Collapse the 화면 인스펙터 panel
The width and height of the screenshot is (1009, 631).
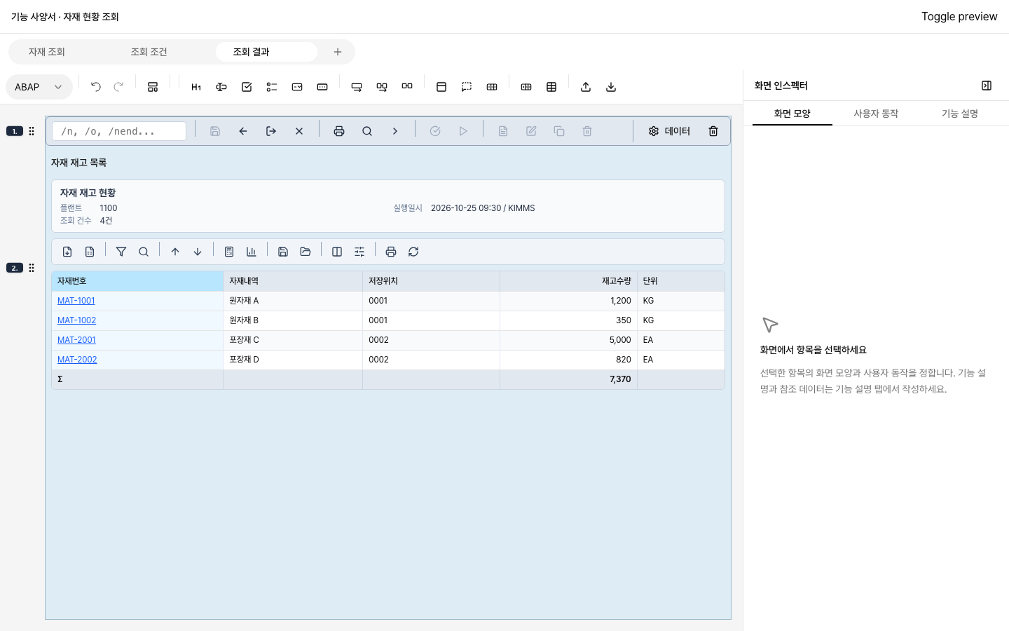click(987, 86)
